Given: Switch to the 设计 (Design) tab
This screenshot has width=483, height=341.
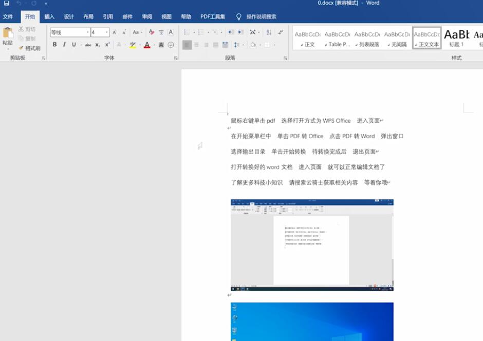Looking at the screenshot, I should [69, 16].
